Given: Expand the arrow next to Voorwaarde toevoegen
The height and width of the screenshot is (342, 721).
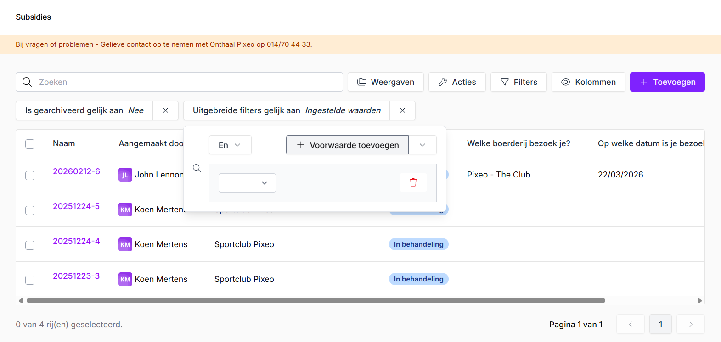Looking at the screenshot, I should point(422,145).
